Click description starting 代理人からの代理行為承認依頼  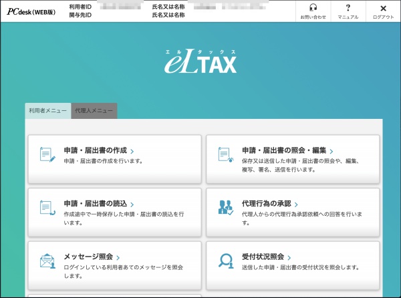(x=302, y=218)
